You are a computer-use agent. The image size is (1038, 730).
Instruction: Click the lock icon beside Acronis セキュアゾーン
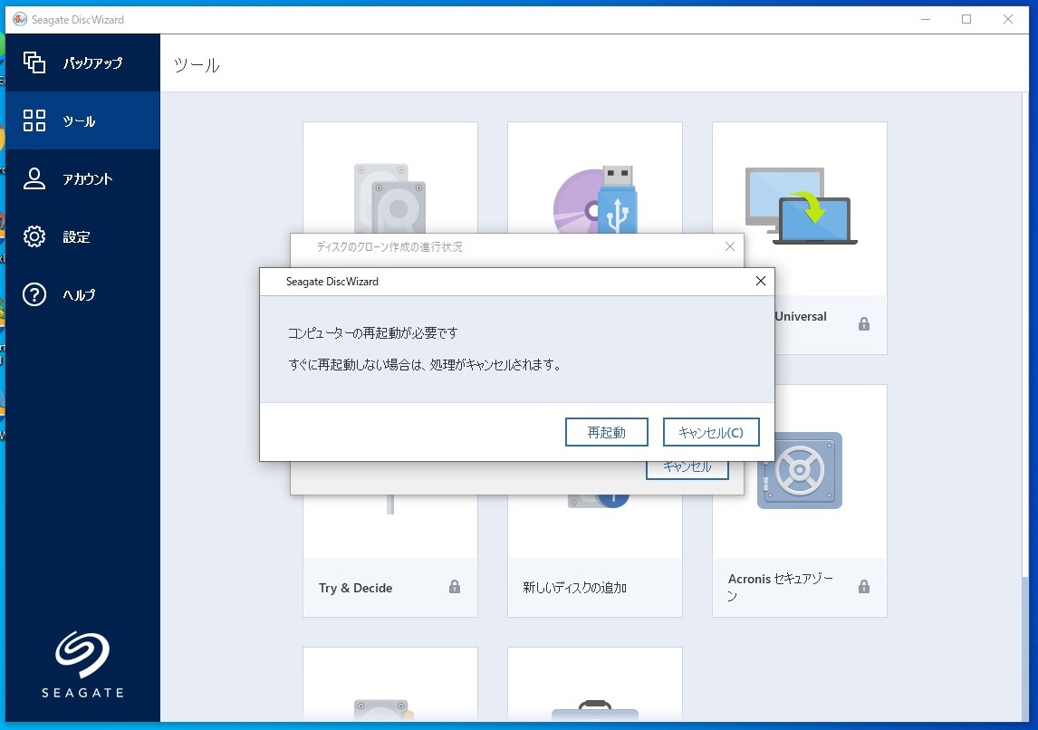(x=864, y=586)
